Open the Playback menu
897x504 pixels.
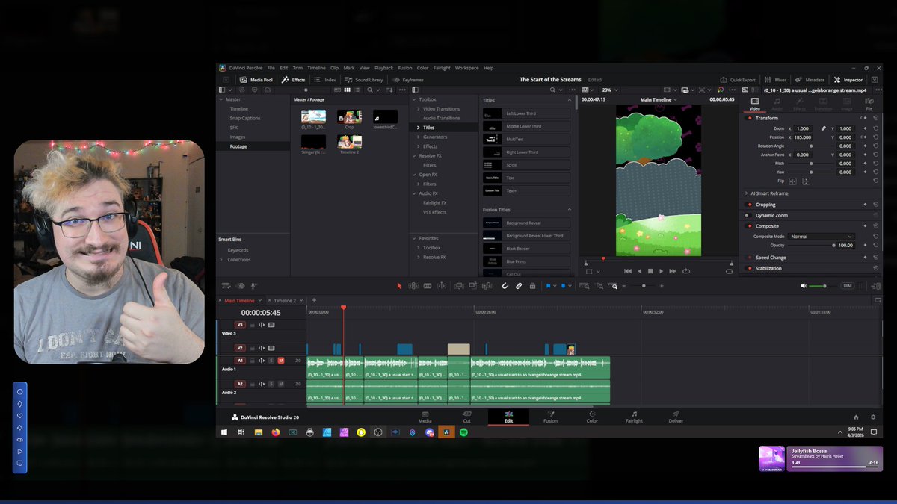[x=383, y=68]
